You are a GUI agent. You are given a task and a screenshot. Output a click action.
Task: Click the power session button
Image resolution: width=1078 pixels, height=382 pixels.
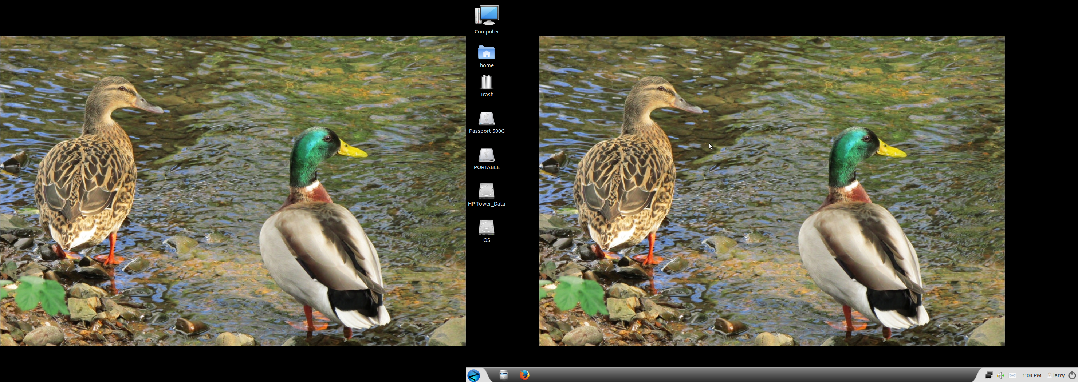(1072, 375)
